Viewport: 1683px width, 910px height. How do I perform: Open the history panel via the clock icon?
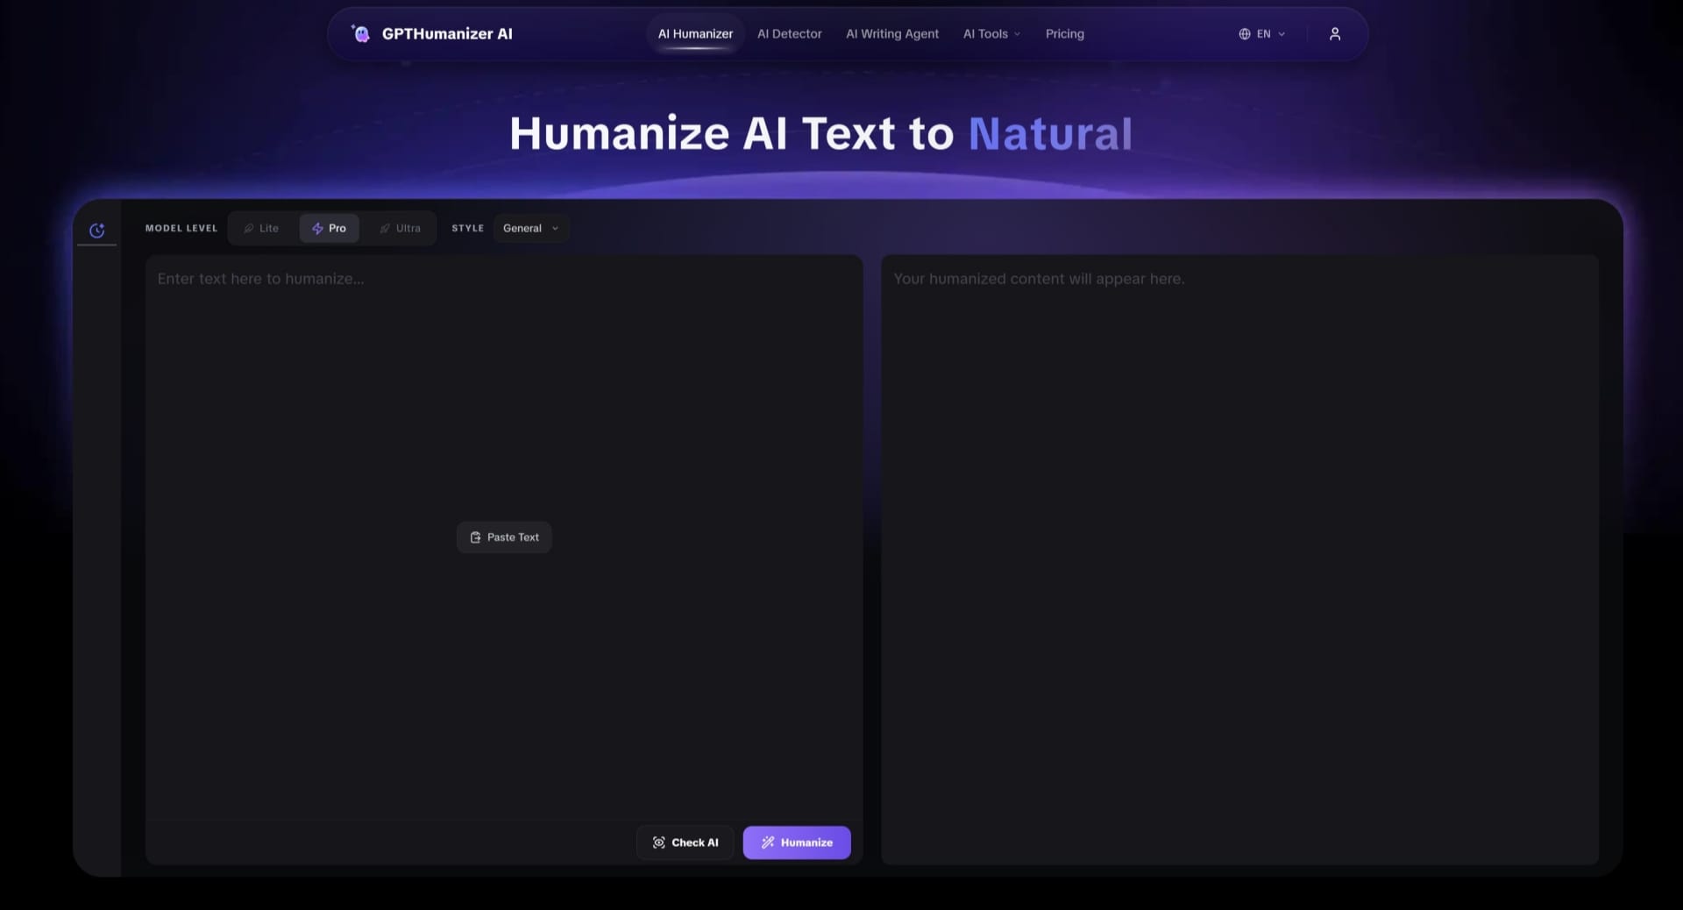[x=96, y=230]
